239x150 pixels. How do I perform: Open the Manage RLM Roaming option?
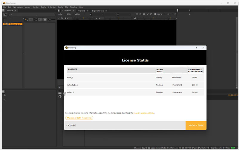(x=79, y=118)
